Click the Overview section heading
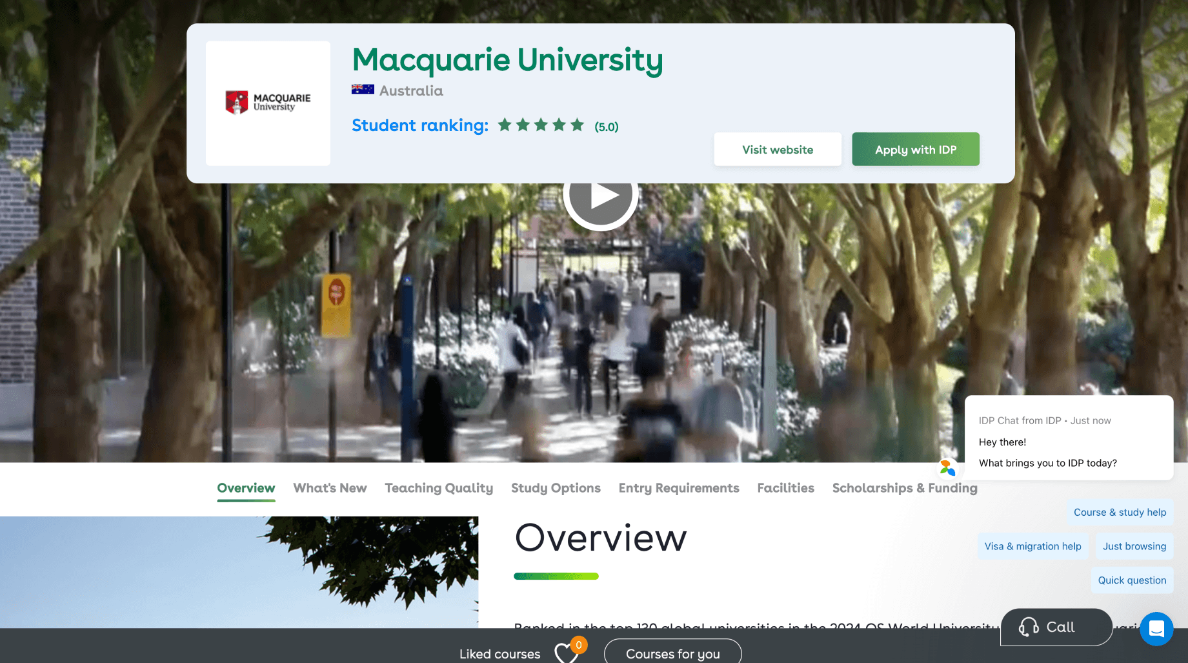The height and width of the screenshot is (663, 1188). [601, 538]
